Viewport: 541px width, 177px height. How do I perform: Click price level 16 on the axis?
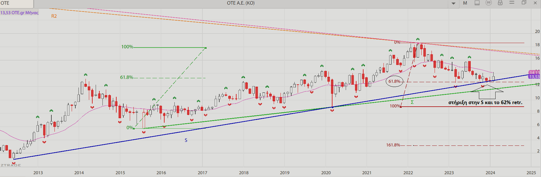[537, 58]
